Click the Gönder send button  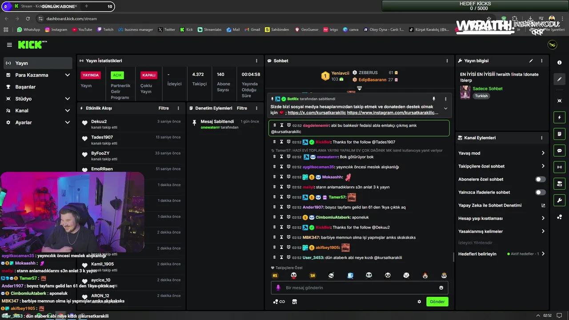pyautogui.click(x=437, y=302)
